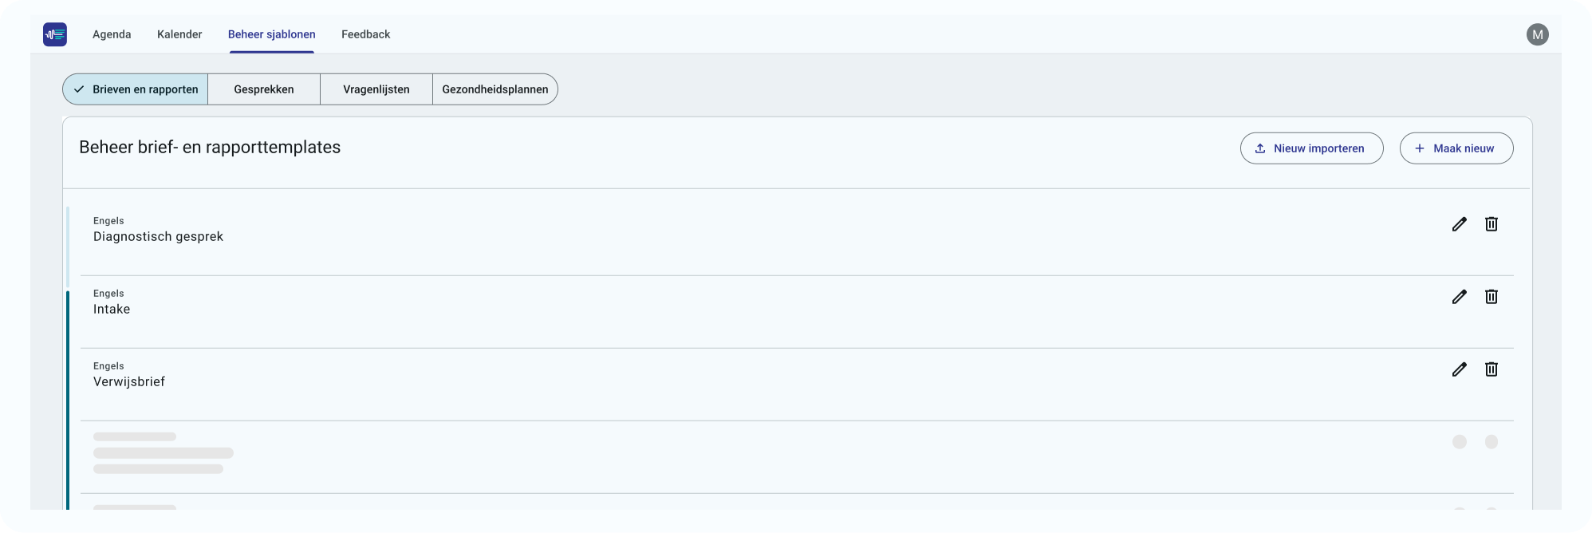Select the Gesprekken filter
The image size is (1592, 533).
[x=263, y=89]
